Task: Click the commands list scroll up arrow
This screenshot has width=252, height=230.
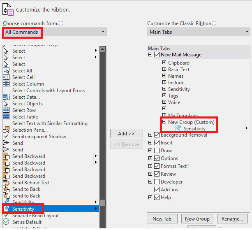Action: tap(102, 49)
